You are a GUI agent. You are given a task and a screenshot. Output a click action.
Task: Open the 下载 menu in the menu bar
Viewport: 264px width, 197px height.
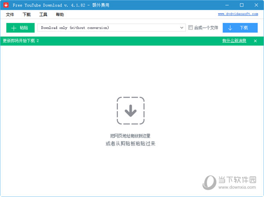(x=26, y=15)
